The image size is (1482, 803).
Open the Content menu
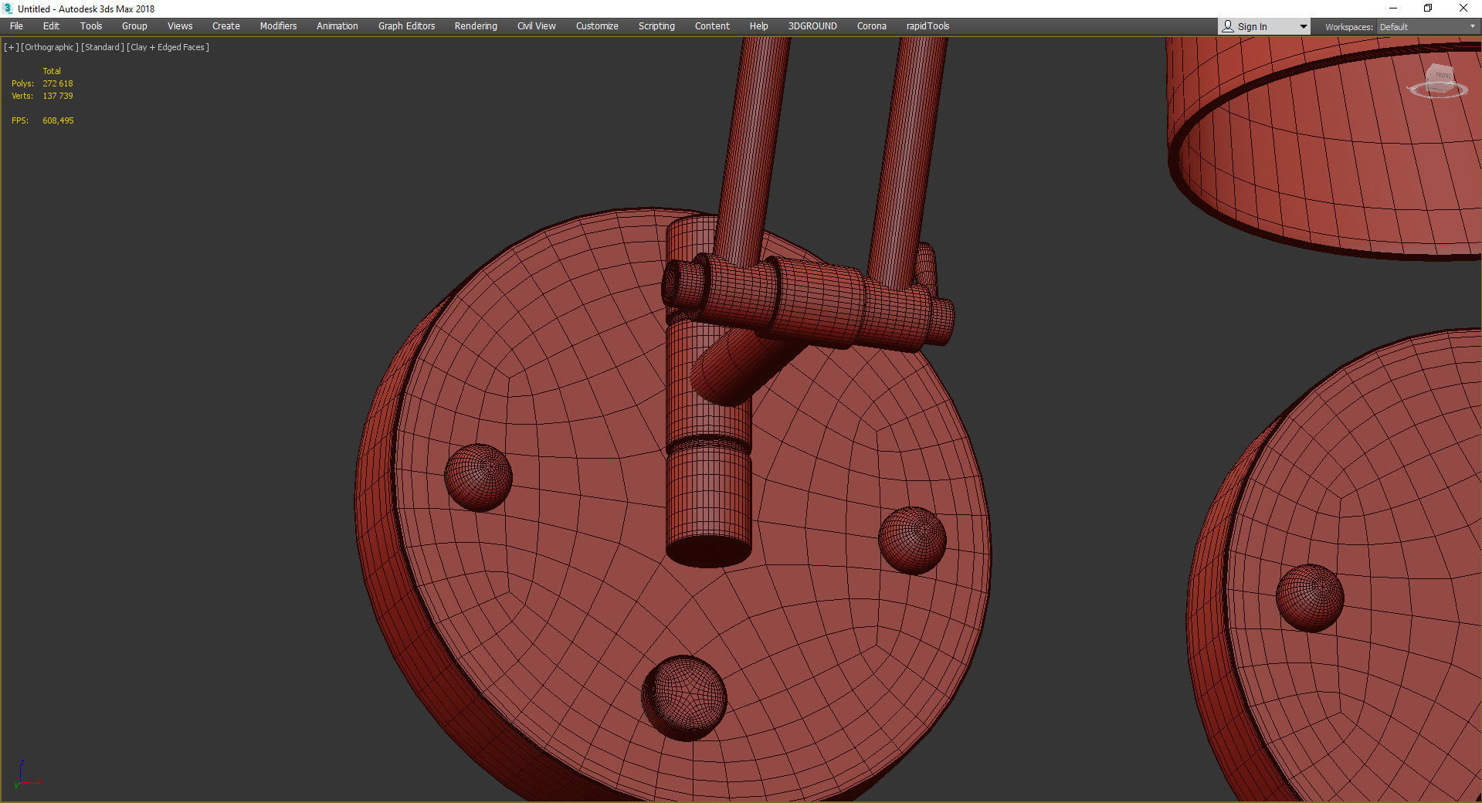(x=712, y=26)
